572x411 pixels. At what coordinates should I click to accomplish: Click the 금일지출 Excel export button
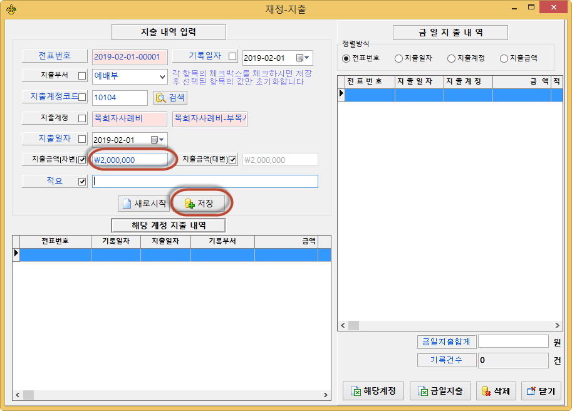pyautogui.click(x=440, y=391)
